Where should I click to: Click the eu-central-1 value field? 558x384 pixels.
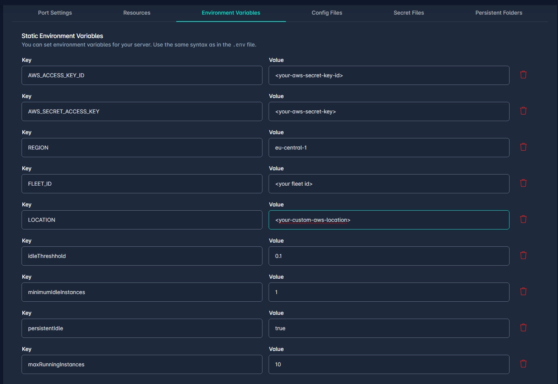389,148
